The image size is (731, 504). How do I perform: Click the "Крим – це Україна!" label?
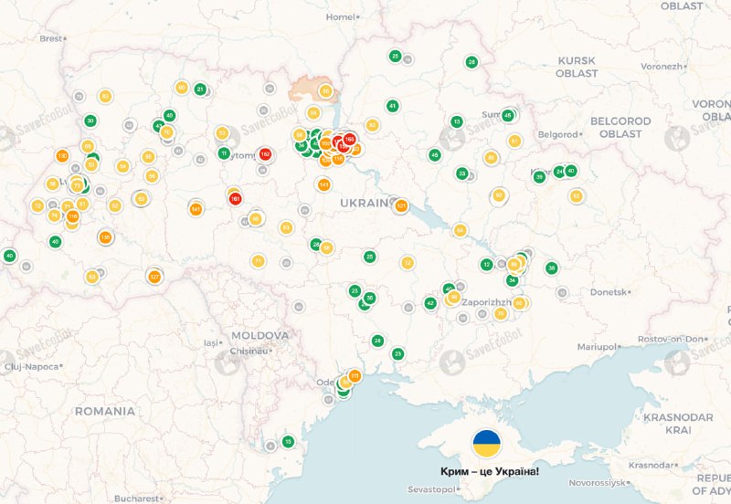pyautogui.click(x=490, y=471)
